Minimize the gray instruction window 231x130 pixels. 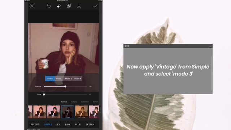coord(210,47)
